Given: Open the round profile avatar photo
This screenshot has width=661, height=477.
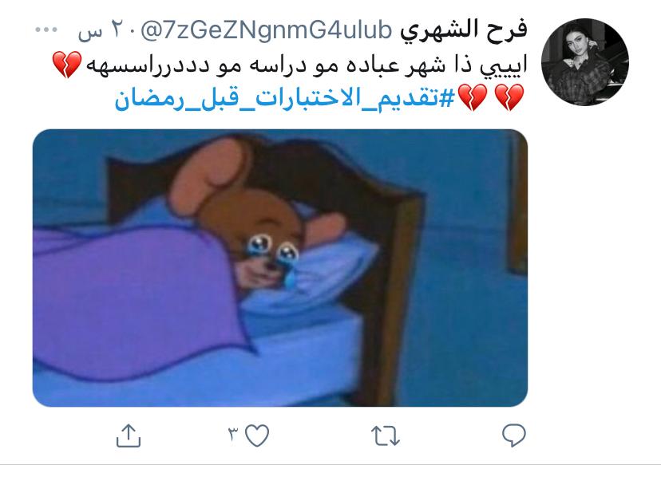Looking at the screenshot, I should 585,62.
